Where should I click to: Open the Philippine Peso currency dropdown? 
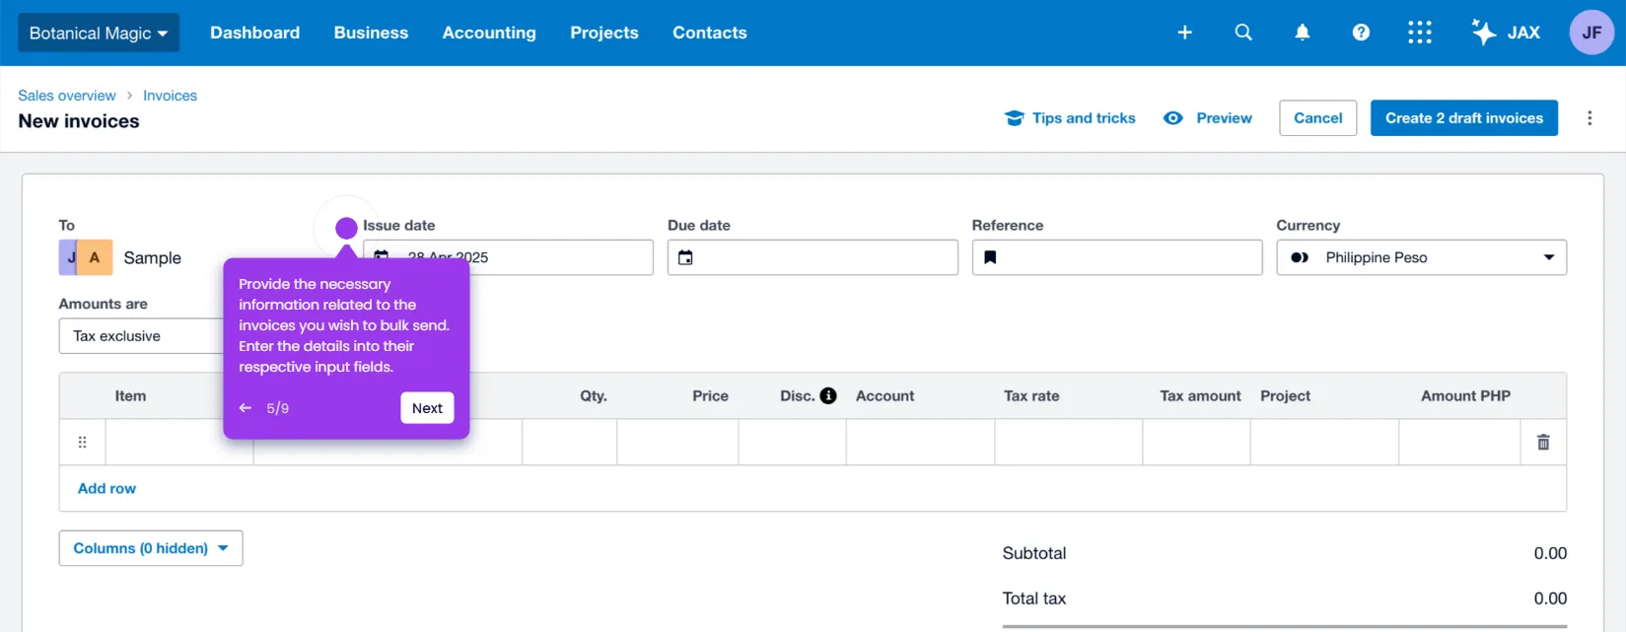(1421, 257)
